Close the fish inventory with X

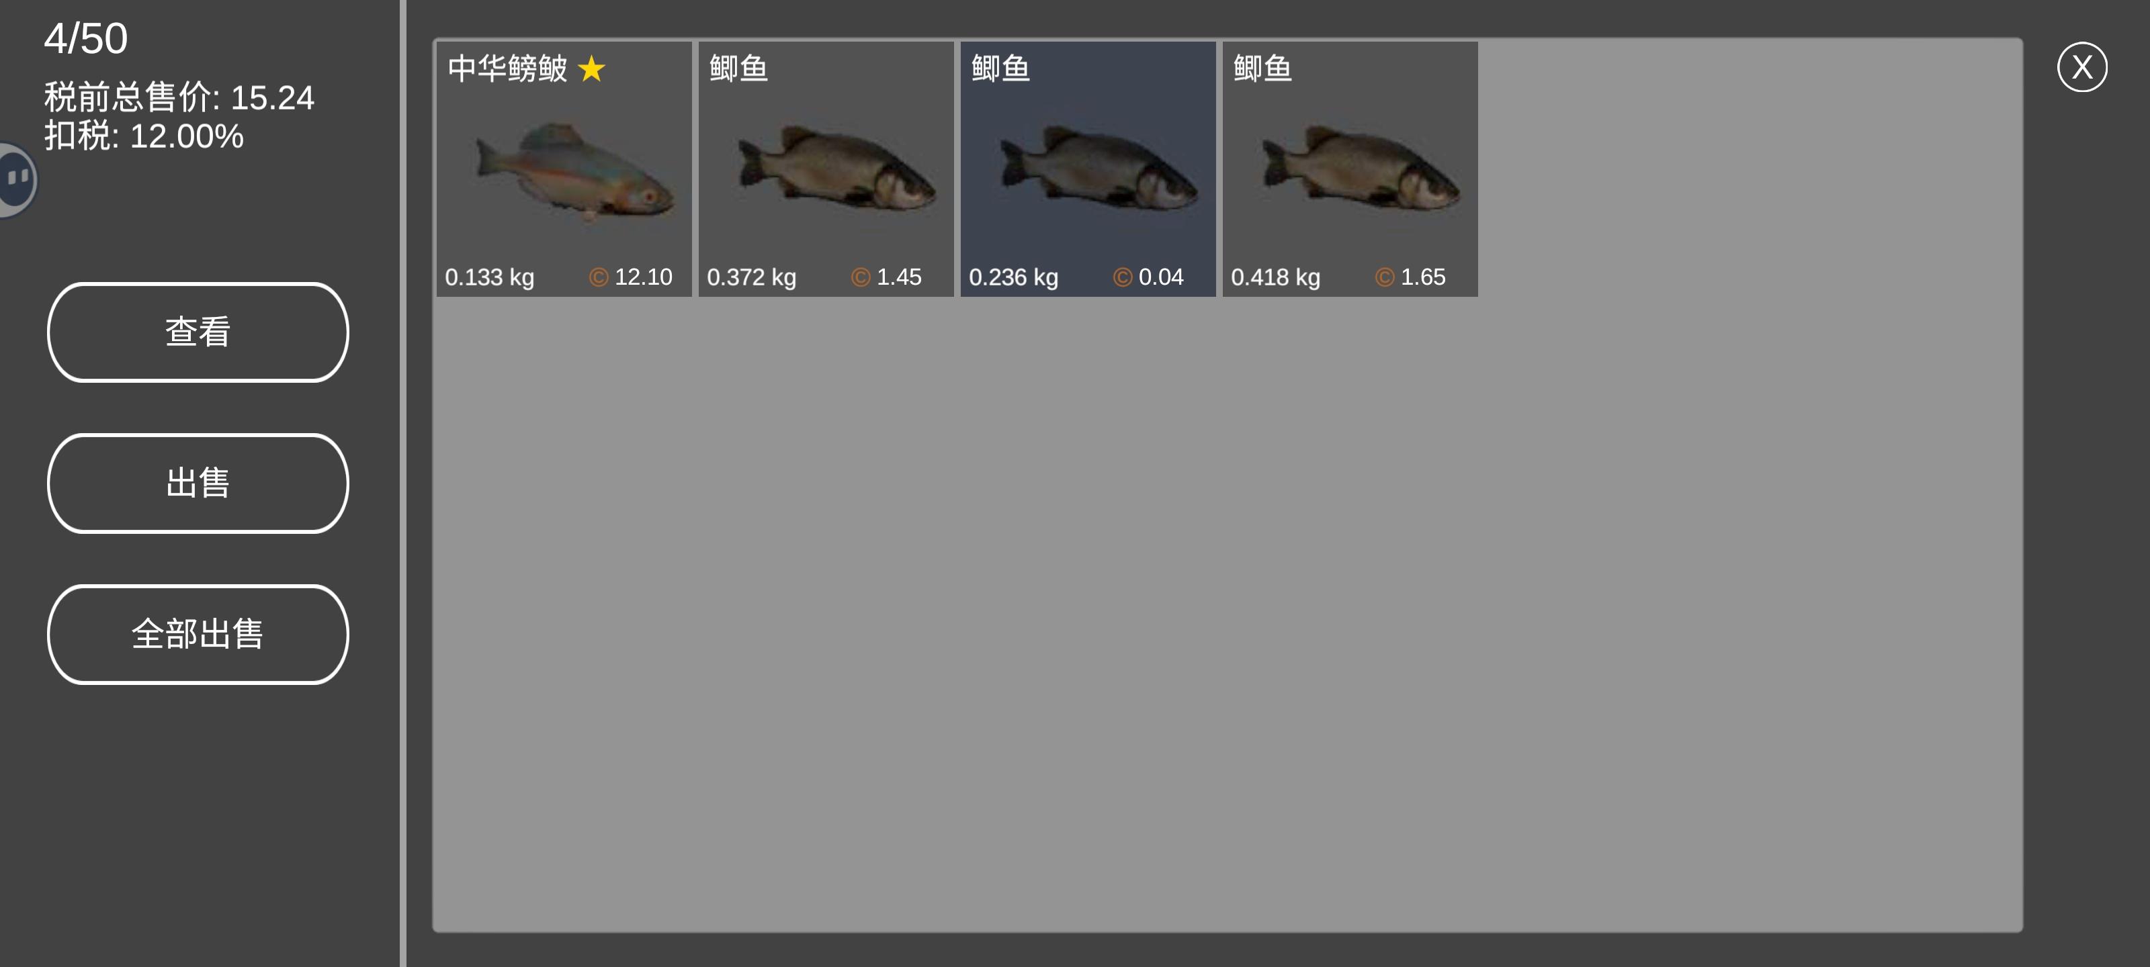pos(2081,66)
